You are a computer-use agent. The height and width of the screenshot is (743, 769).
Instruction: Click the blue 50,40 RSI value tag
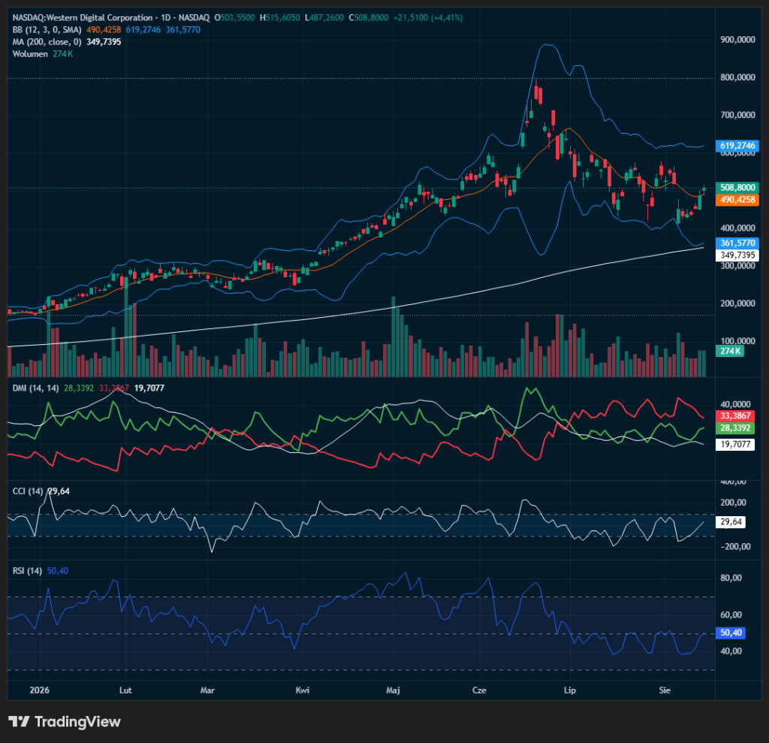pyautogui.click(x=731, y=633)
